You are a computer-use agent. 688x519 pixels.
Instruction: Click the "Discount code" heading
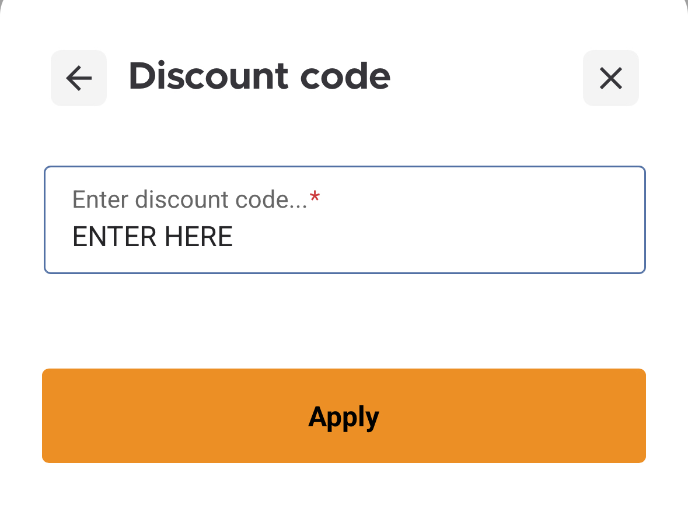tap(259, 76)
